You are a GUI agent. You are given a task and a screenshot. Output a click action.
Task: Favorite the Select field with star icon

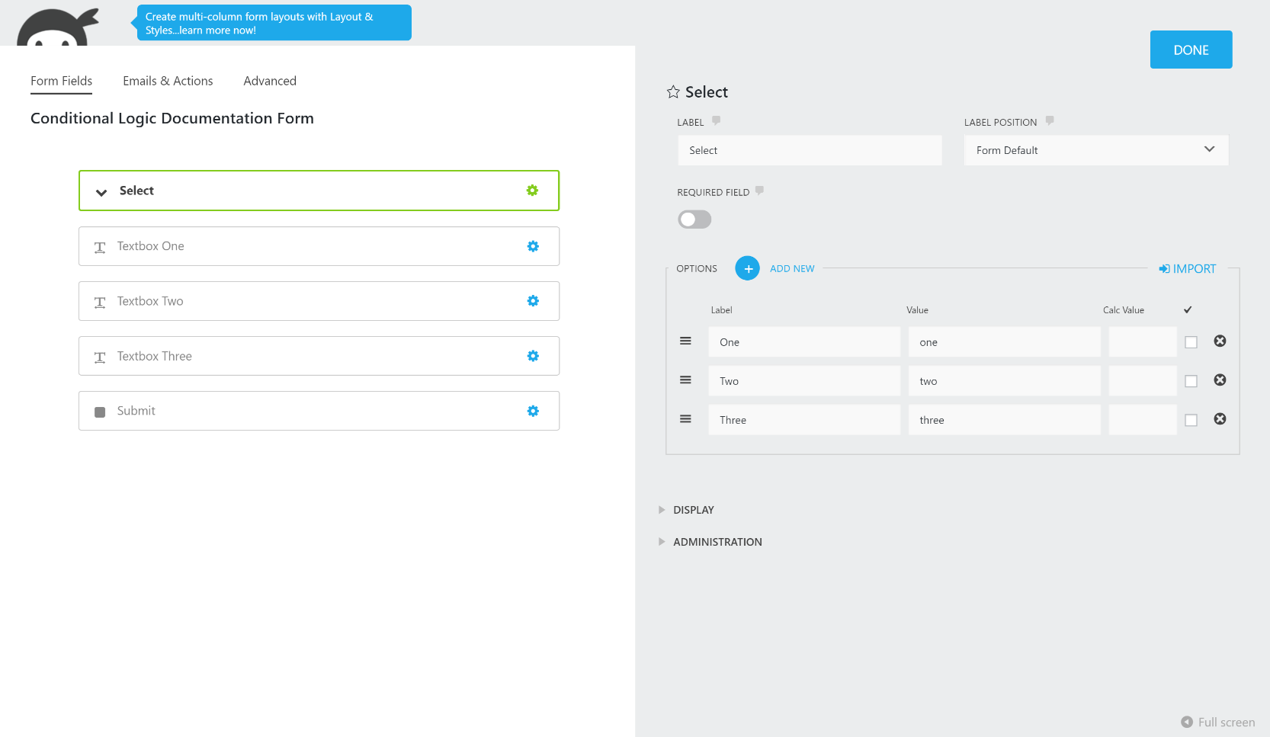tap(673, 92)
